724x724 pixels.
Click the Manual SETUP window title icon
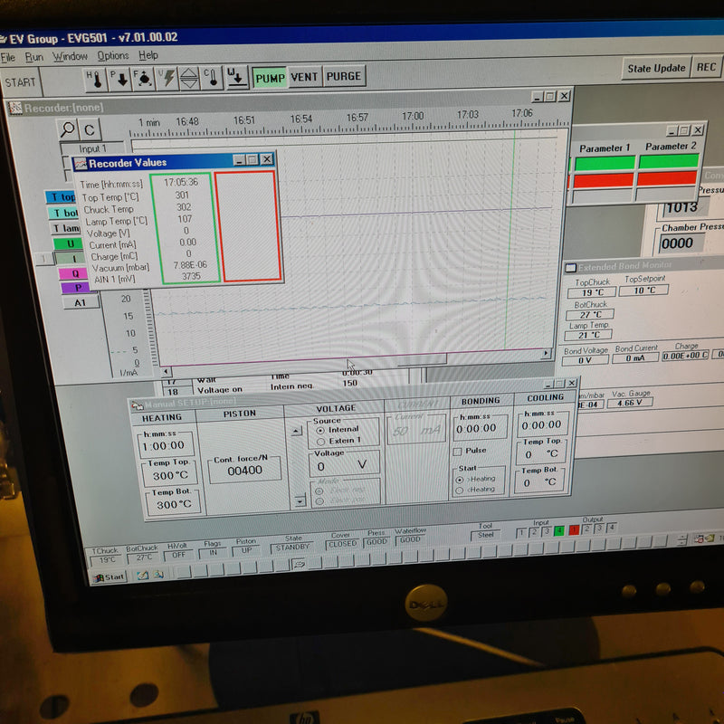[138, 405]
